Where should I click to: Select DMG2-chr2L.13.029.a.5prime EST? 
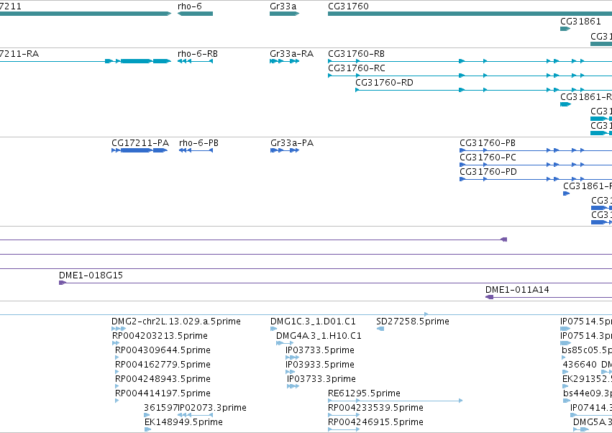click(176, 322)
